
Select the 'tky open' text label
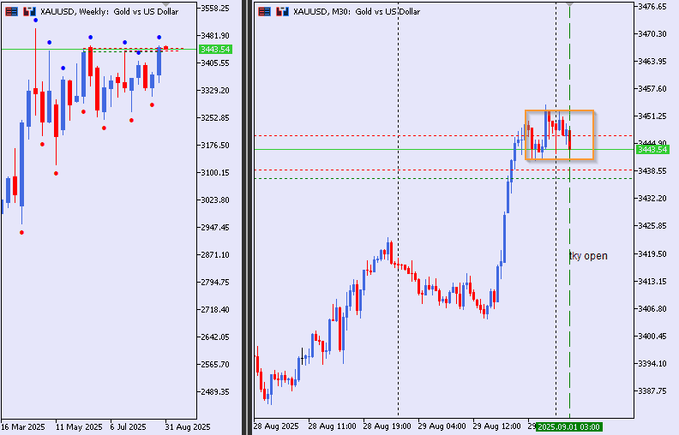(588, 256)
